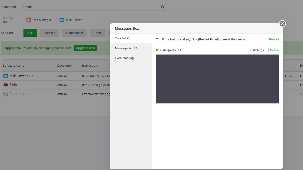Switch to Task list tab
The width and height of the screenshot is (303, 170).
(123, 38)
